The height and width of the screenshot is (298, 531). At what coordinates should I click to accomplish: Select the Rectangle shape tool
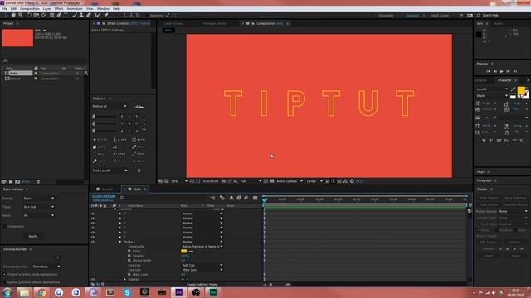click(x=51, y=15)
